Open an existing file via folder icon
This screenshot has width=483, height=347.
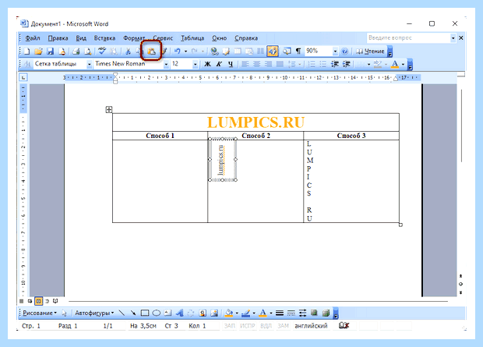click(38, 51)
